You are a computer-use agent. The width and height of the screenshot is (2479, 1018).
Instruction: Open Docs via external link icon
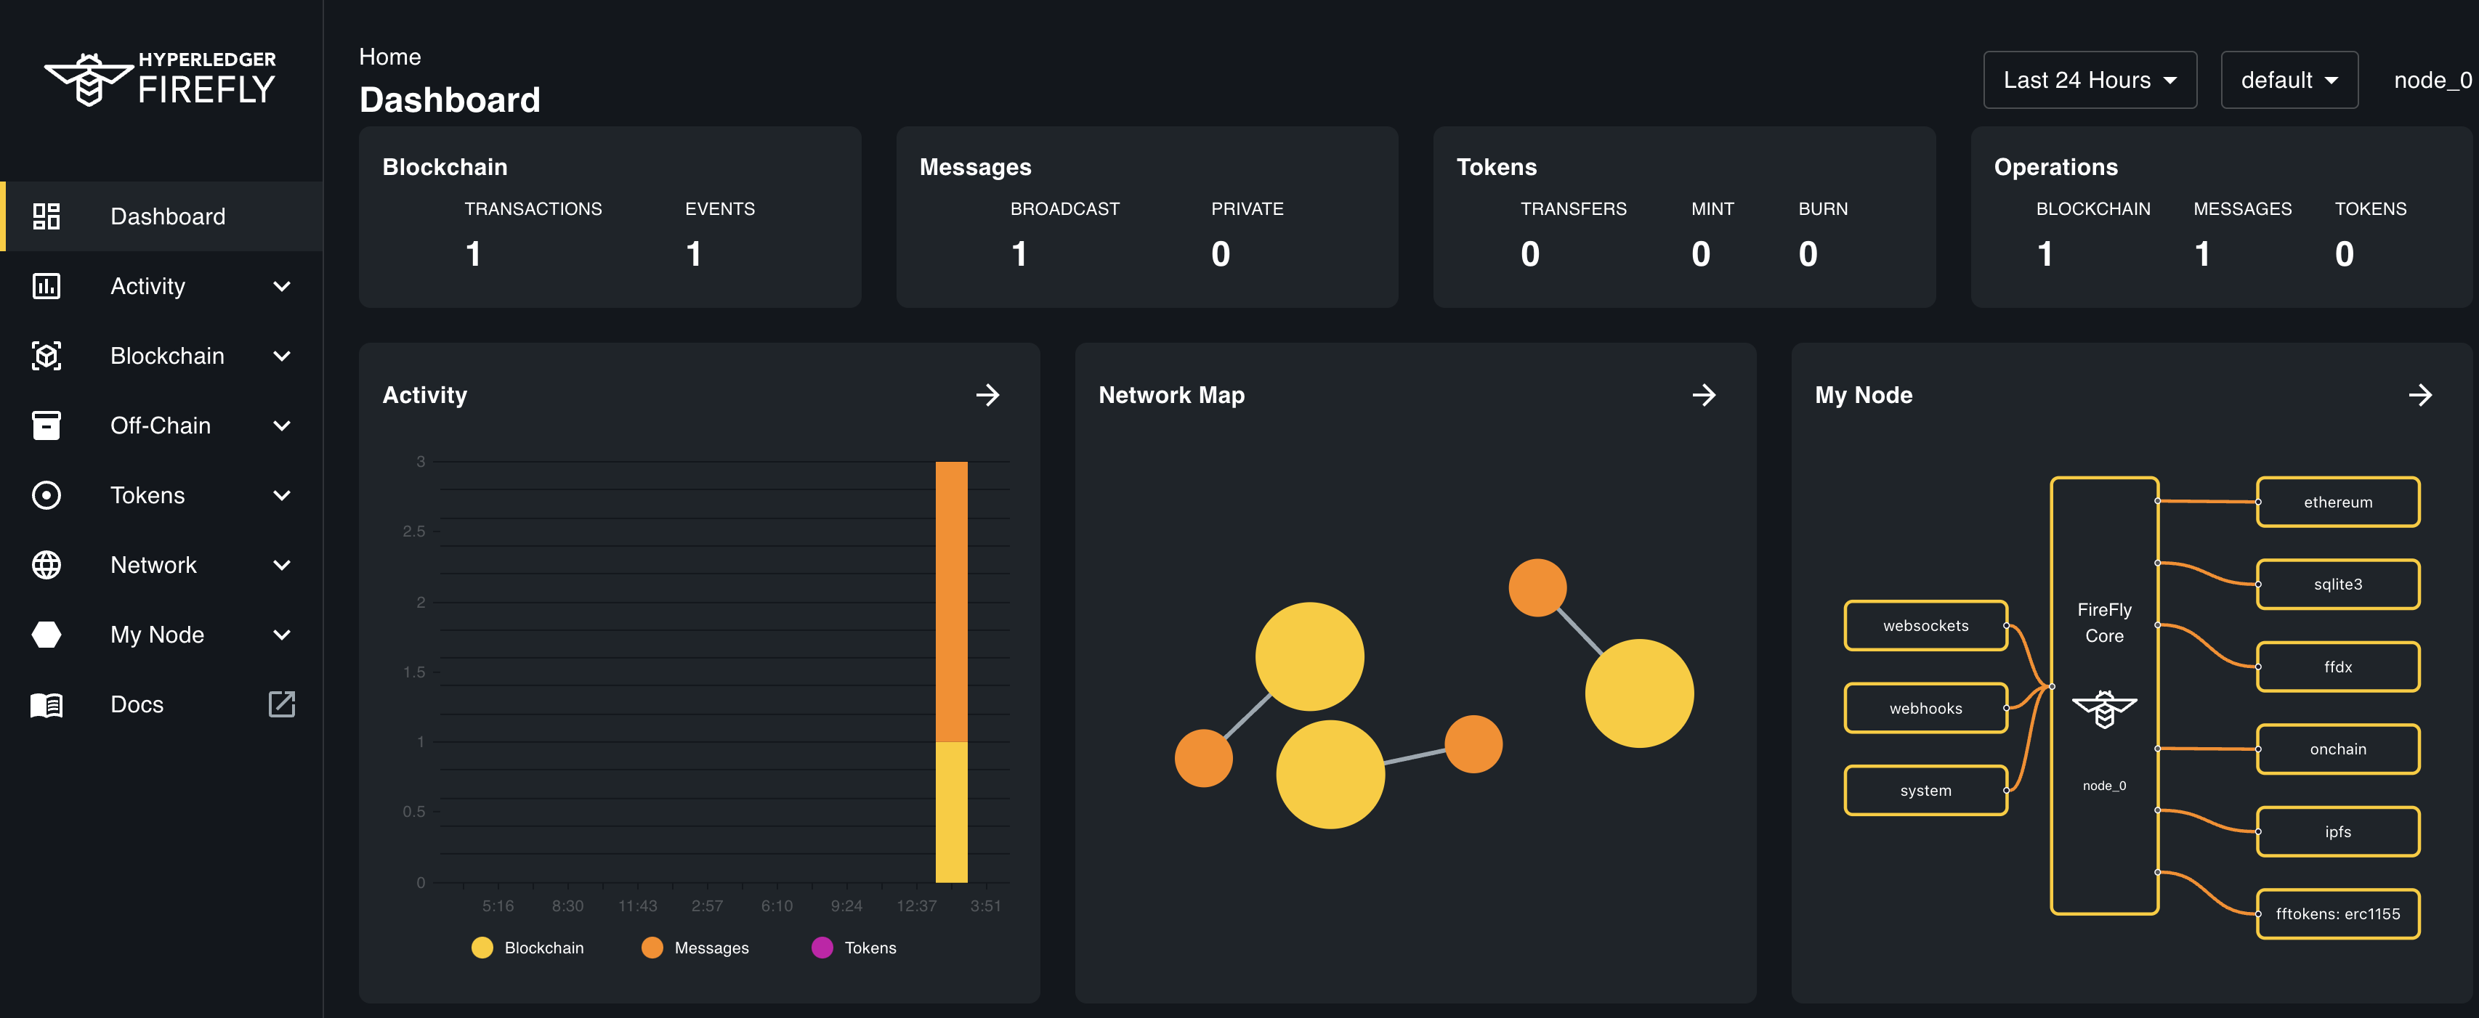coord(281,704)
